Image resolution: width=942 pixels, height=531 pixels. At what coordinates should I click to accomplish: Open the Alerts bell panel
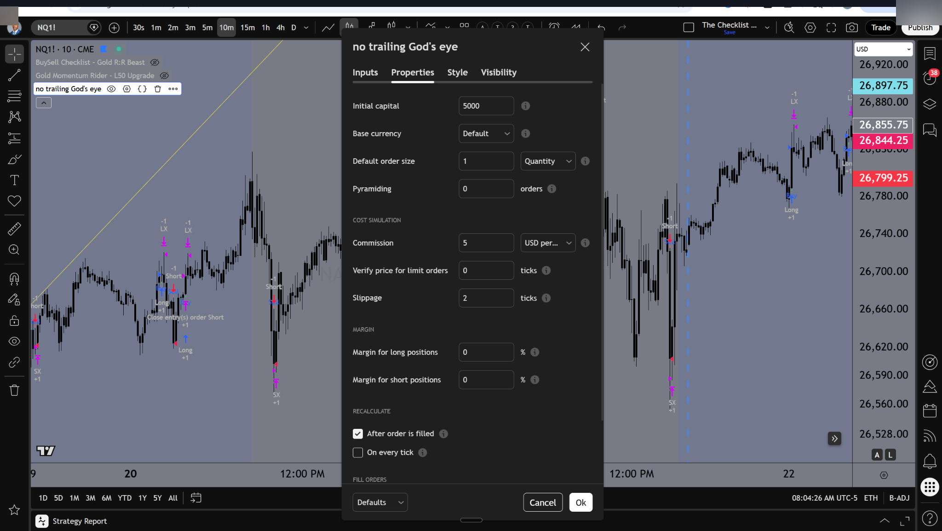931,462
